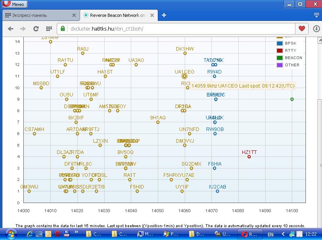Pick the UT1LF spot marker
Image resolution: width=322 pixels, height=240 pixels.
coord(58,76)
